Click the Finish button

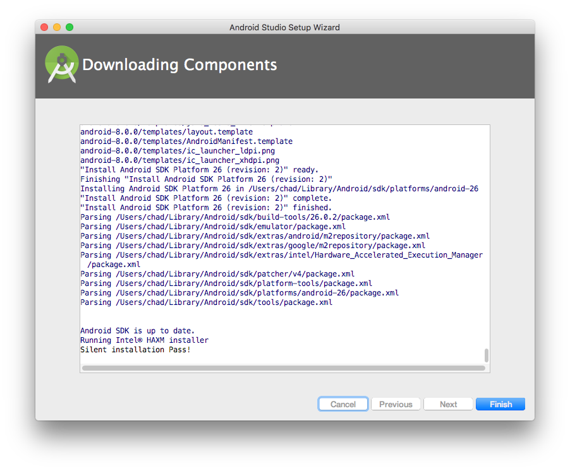500,404
